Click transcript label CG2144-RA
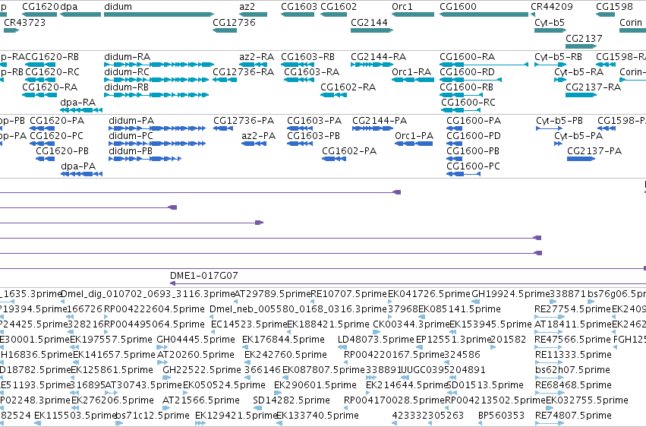The height and width of the screenshot is (427, 646). click(x=378, y=56)
